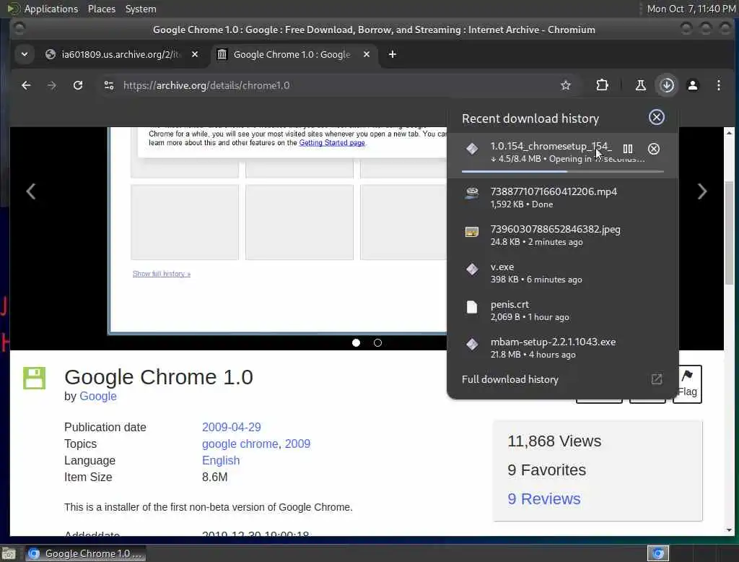739x562 pixels.
Task: Select the first carousel dot
Action: [x=356, y=343]
